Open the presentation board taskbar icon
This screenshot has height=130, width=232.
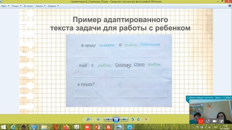tap(76, 127)
